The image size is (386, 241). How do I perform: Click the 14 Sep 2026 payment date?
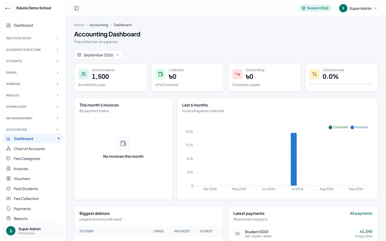point(363,236)
